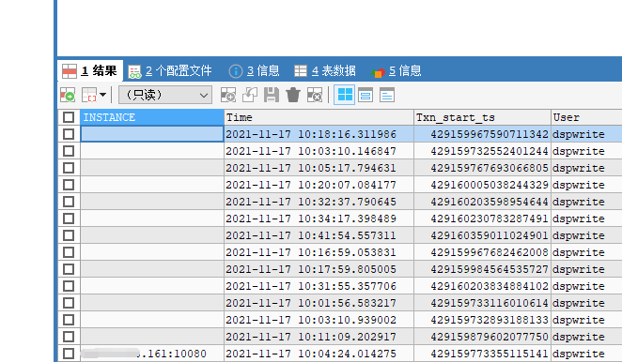Select the highlighted empty INSTANCE cell in first row
Screen dimensions: 622x362
(x=152, y=134)
